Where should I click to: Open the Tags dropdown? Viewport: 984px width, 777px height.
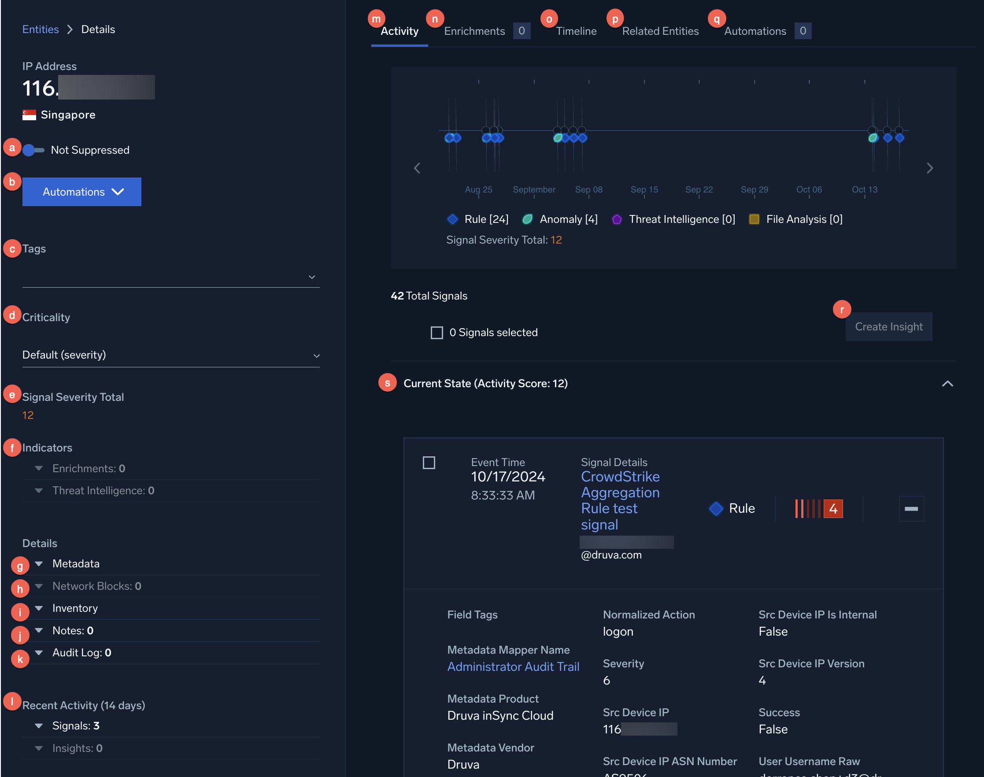coord(311,277)
